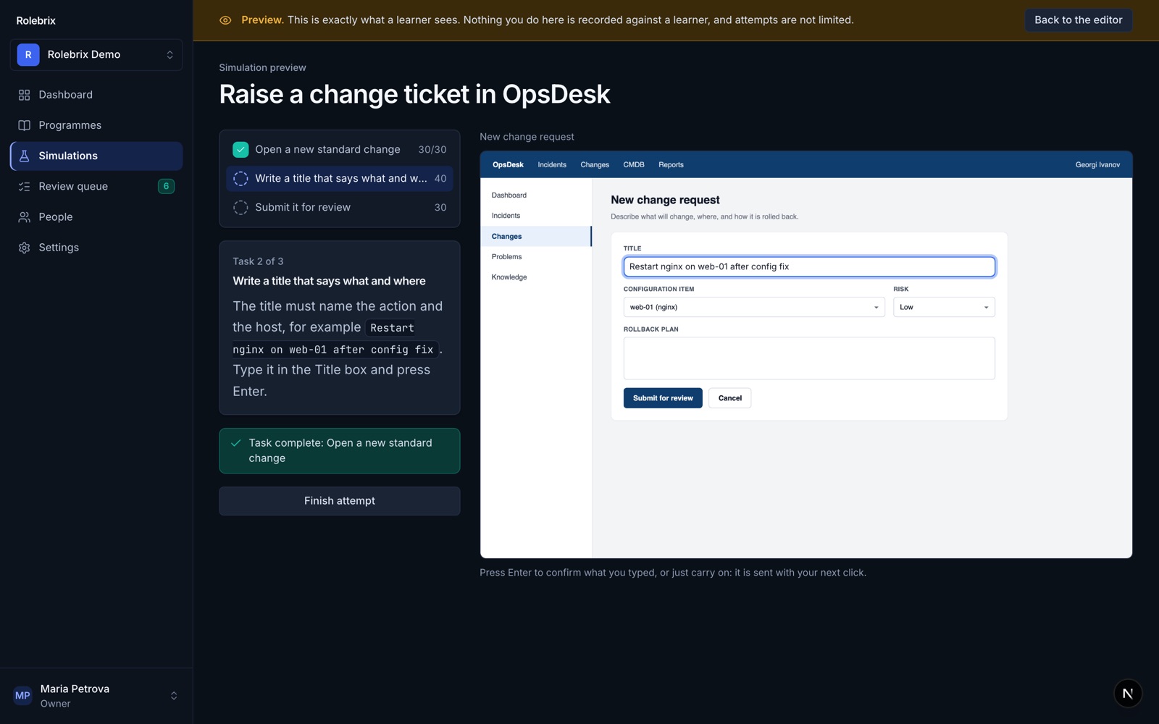Click the Task 2 of 3 label
The width and height of the screenshot is (1159, 724).
[x=258, y=261]
